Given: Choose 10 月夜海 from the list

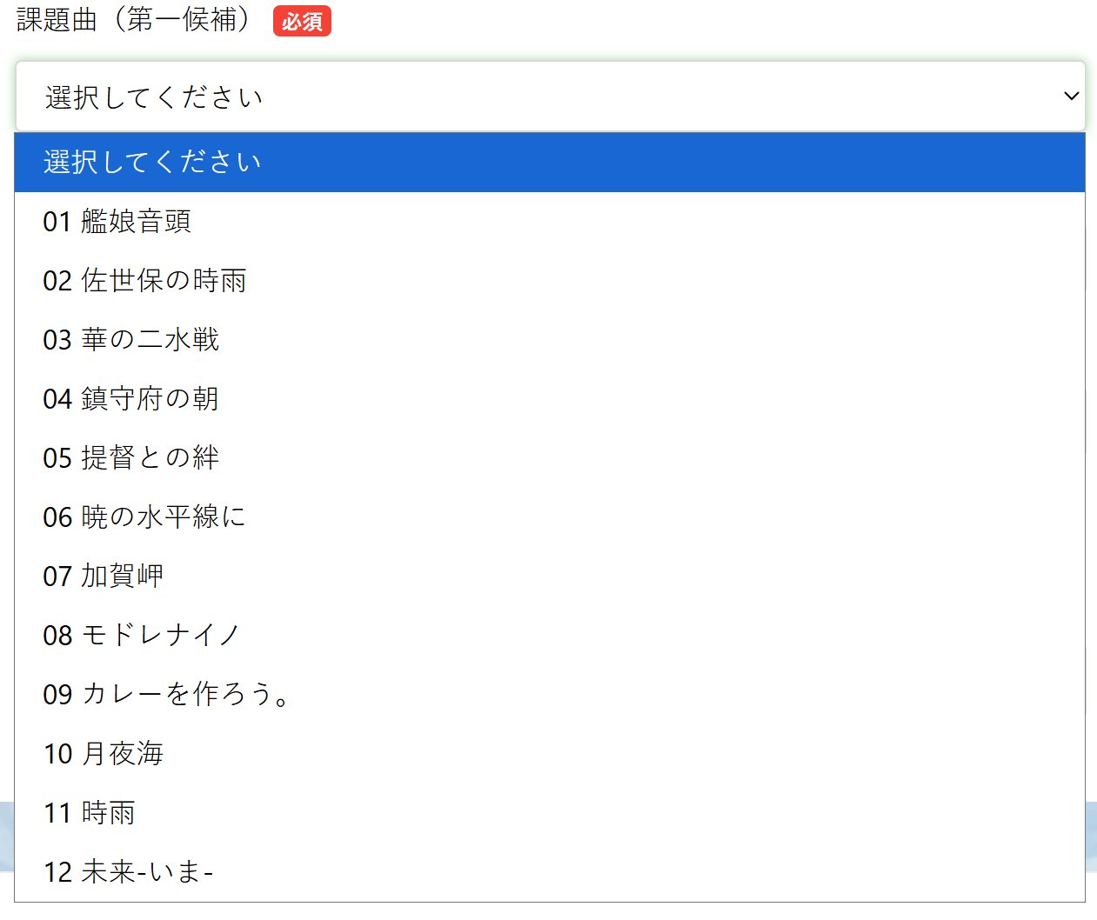Looking at the screenshot, I should 104,754.
